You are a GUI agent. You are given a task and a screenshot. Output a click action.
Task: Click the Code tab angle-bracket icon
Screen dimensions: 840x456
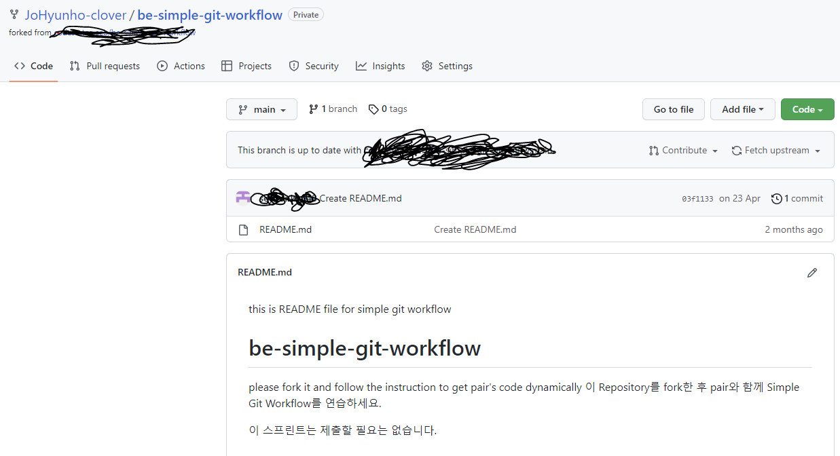pyautogui.click(x=20, y=66)
